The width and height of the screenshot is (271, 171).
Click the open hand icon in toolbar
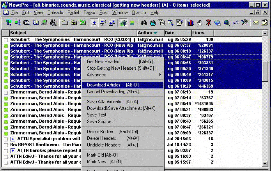tap(200, 23)
